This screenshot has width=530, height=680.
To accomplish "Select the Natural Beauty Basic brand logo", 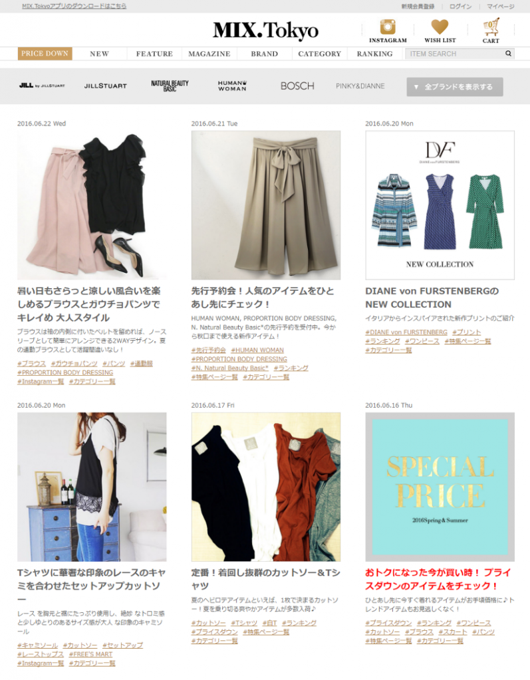I will tap(170, 86).
